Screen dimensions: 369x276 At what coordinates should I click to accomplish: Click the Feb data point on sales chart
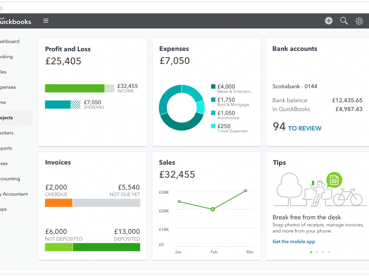point(213,209)
